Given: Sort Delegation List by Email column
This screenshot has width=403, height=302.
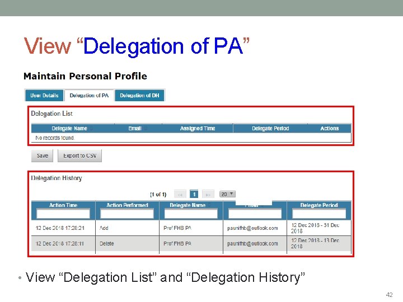Looking at the screenshot, I should coord(138,128).
